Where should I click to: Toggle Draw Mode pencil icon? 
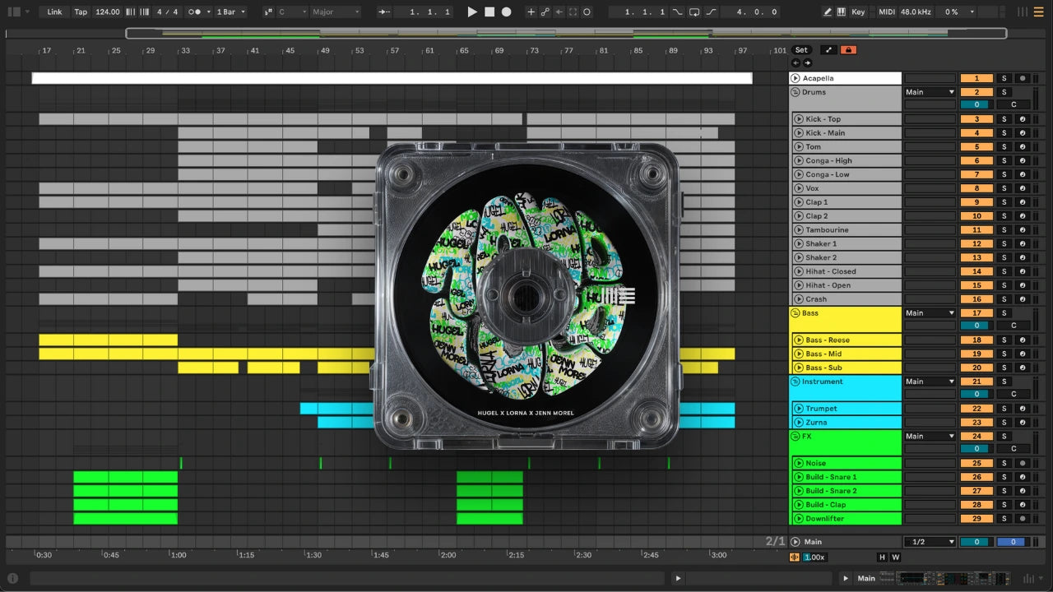pos(828,12)
